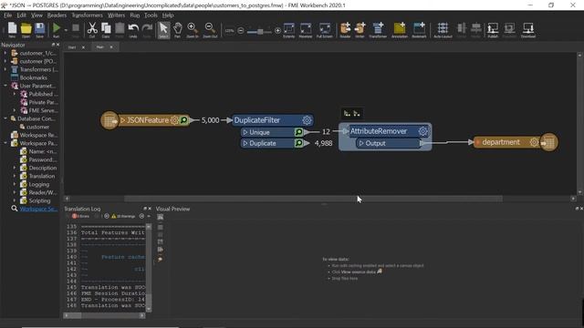Add a Bookmark via the toolbar icon

419,30
